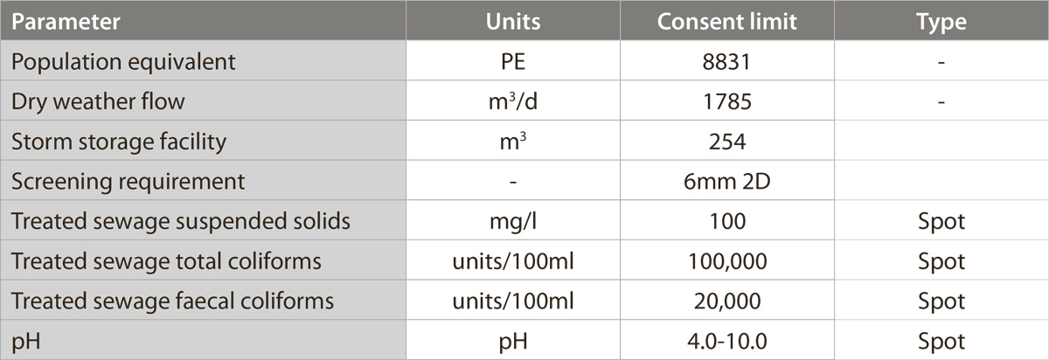Click the 100,000 consent limit value
The image size is (1049, 360).
(727, 261)
